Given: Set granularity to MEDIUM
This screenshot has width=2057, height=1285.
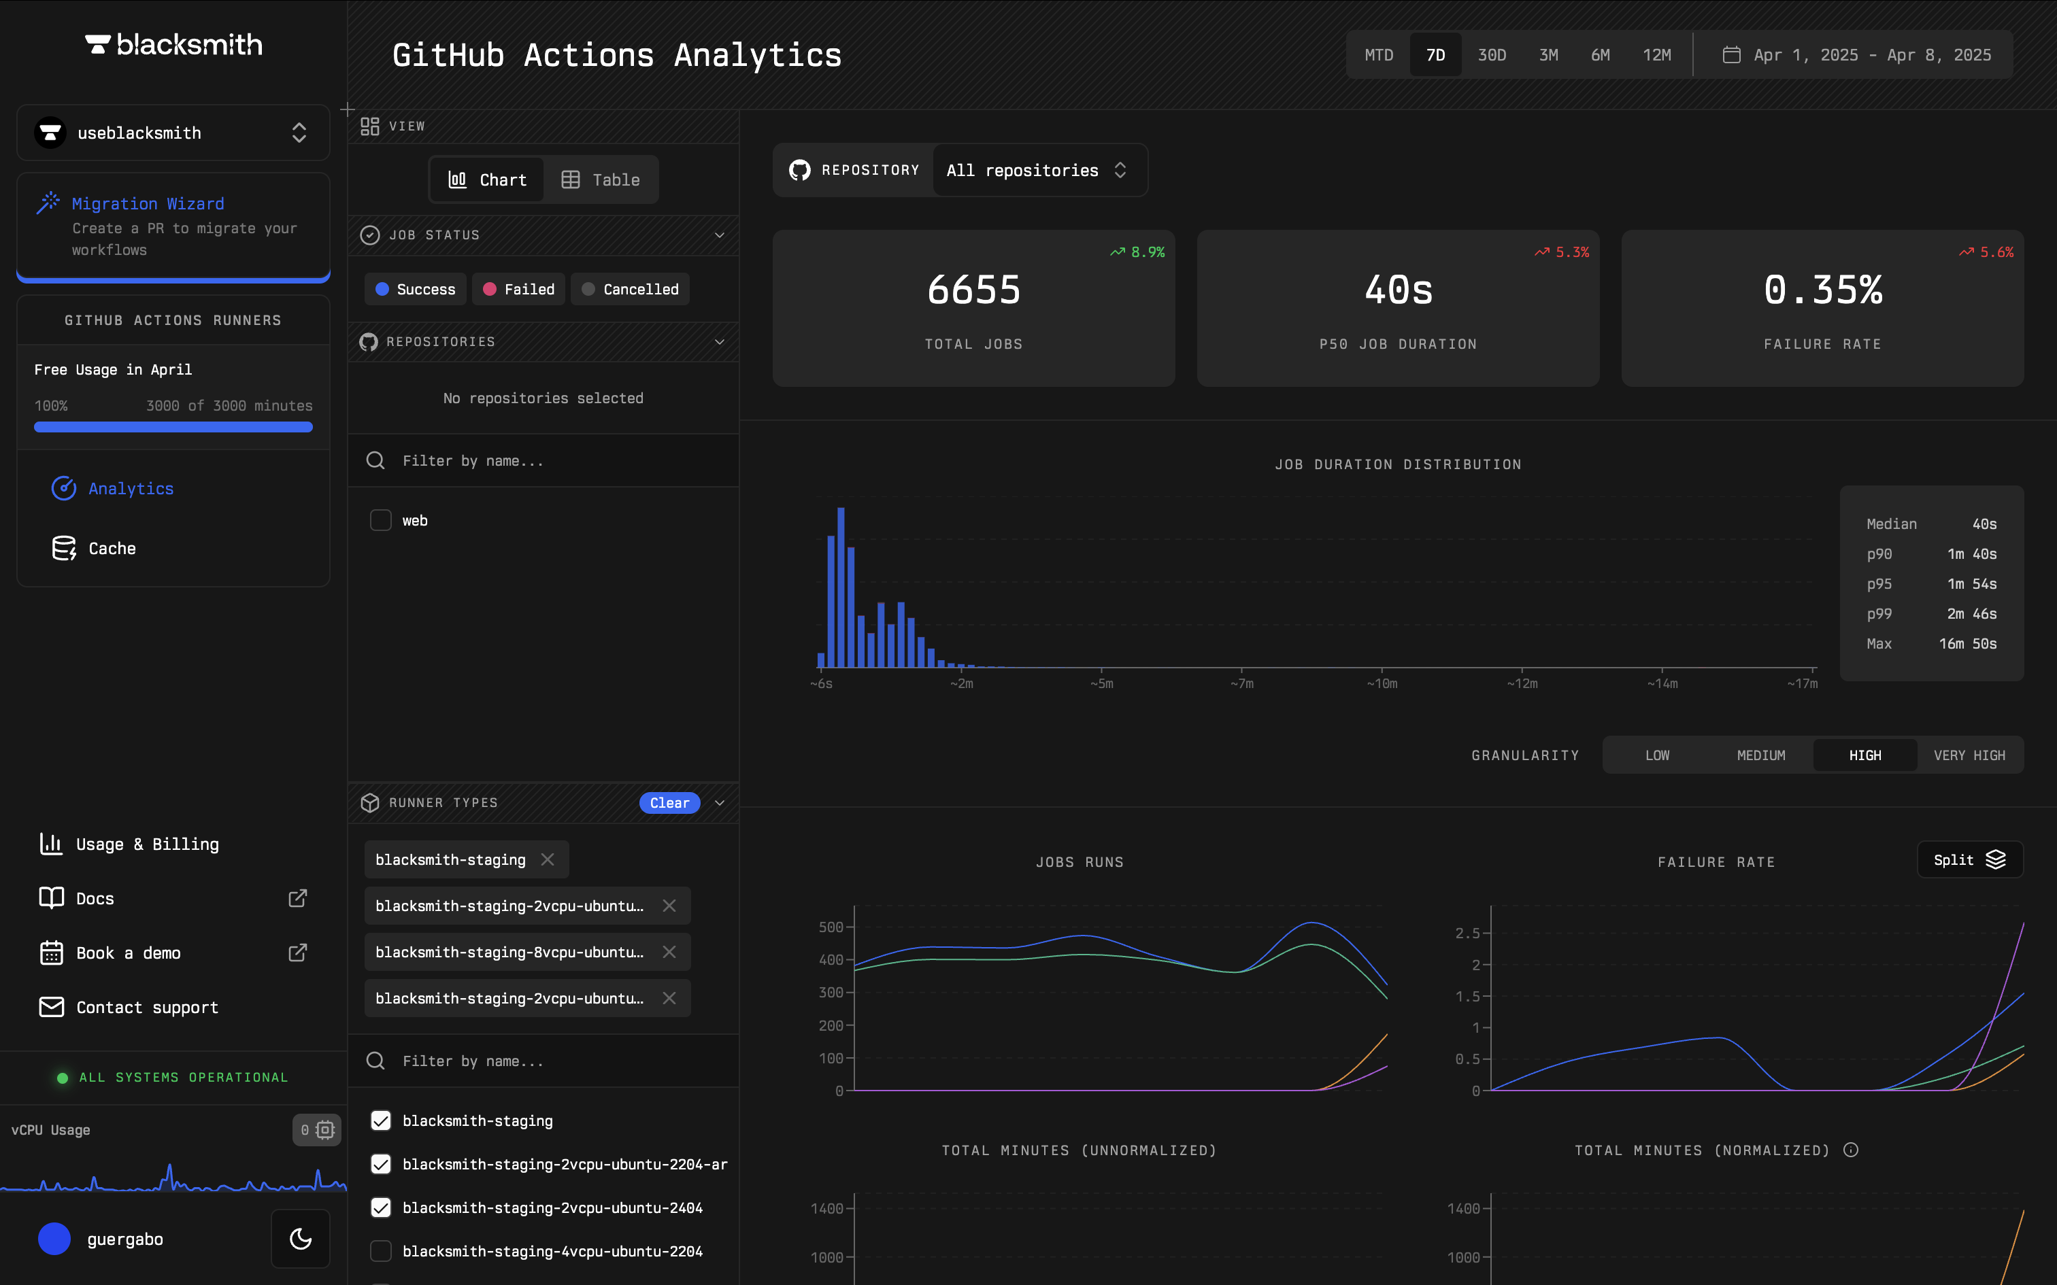Looking at the screenshot, I should click(x=1761, y=755).
